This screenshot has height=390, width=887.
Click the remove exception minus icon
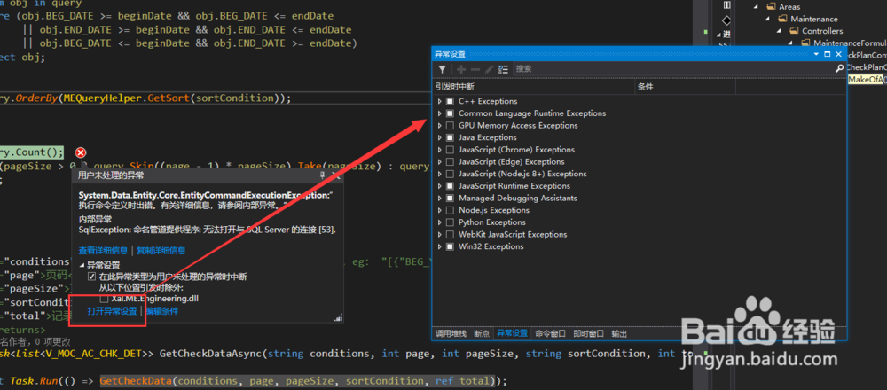(475, 68)
